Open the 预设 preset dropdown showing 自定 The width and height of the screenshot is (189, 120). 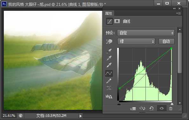(x=146, y=33)
